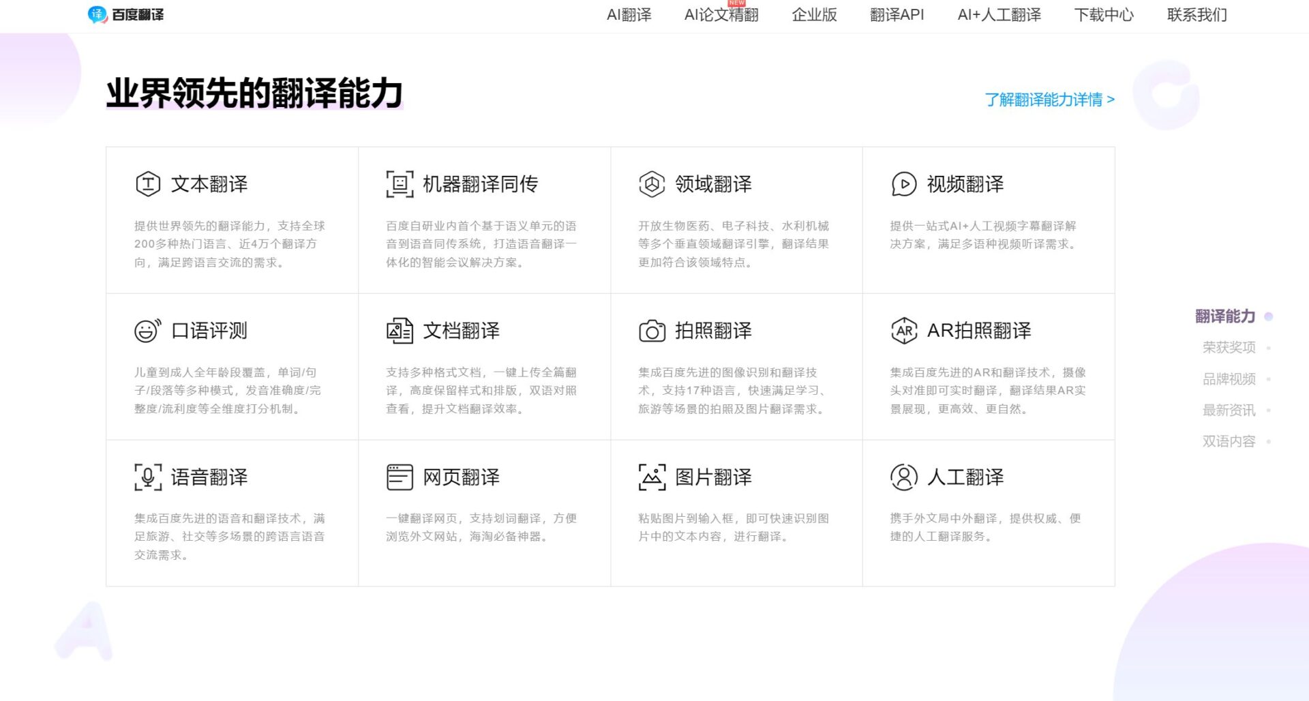Open the 图片翻译 card title
The image size is (1309, 701).
713,477
